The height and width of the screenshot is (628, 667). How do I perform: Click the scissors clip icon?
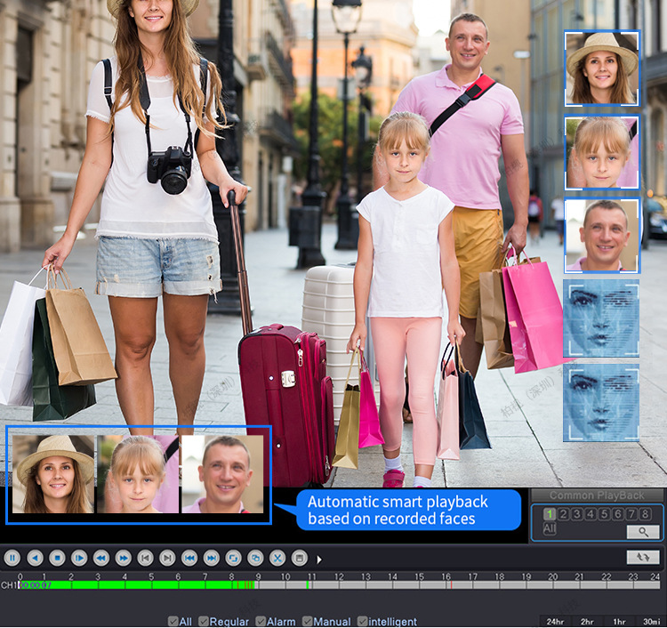277,558
